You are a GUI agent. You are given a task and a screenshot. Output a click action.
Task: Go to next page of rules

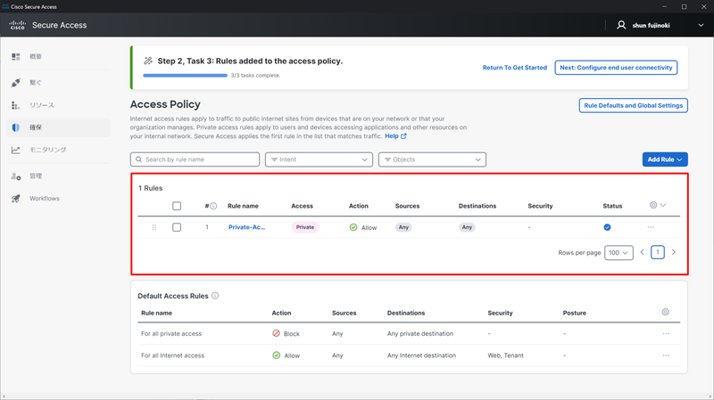(x=674, y=252)
